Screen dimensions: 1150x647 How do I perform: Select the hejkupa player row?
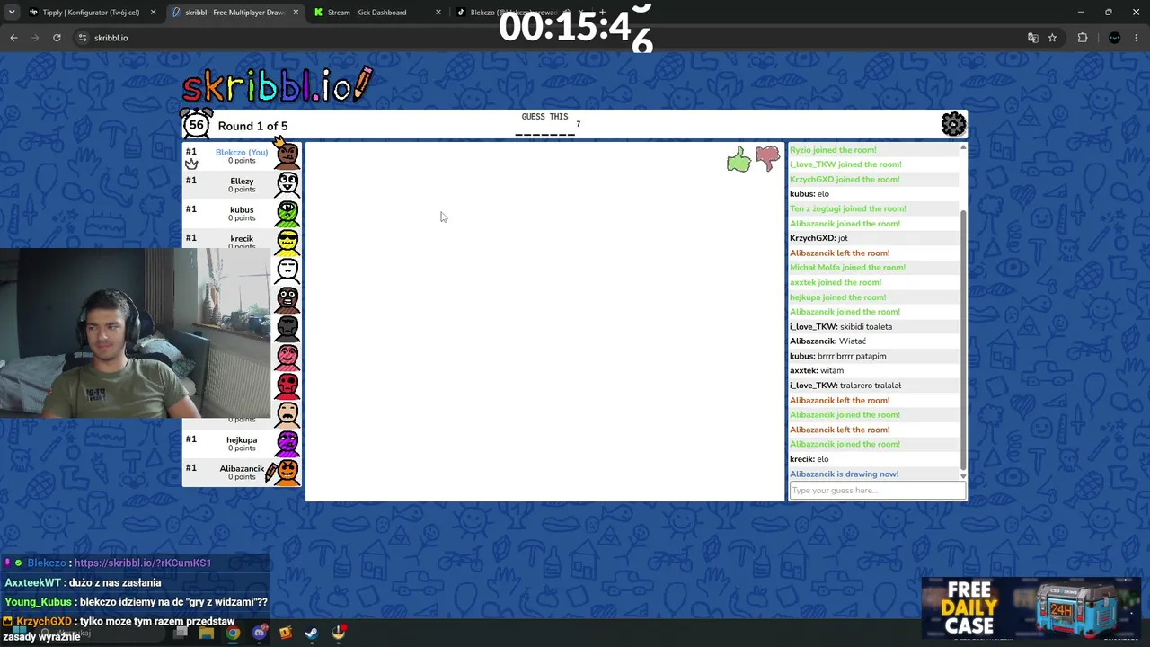(242, 443)
